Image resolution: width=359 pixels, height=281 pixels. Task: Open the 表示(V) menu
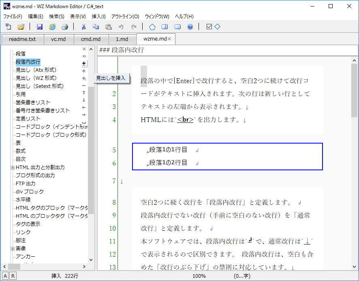[x=78, y=17]
